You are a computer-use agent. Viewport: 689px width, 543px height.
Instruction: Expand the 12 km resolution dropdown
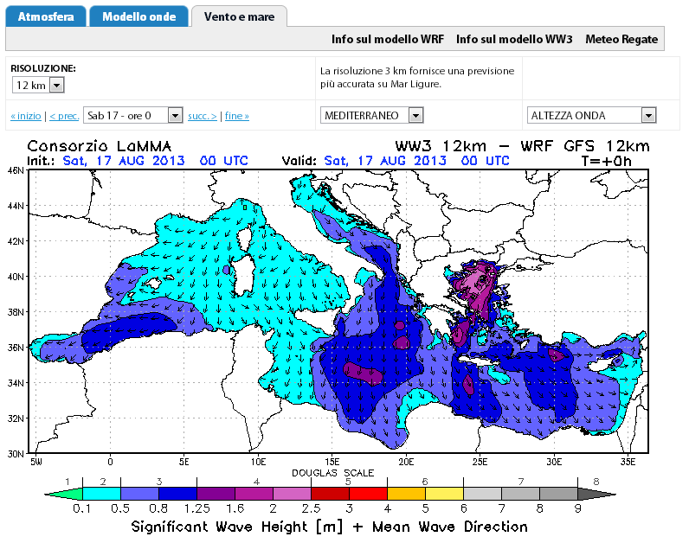pyautogui.click(x=38, y=85)
